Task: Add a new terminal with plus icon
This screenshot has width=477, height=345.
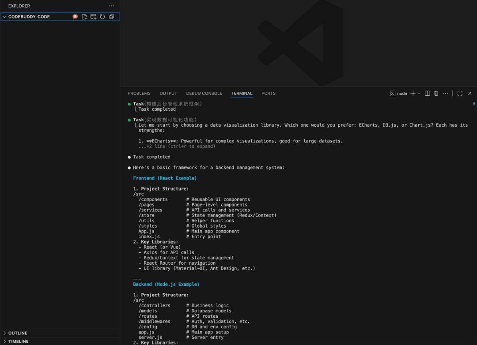Action: coord(413,94)
